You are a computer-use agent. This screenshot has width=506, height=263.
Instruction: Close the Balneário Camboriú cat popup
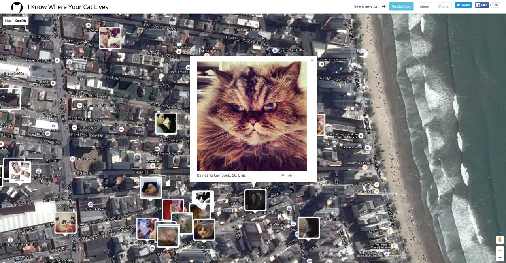coord(312,60)
